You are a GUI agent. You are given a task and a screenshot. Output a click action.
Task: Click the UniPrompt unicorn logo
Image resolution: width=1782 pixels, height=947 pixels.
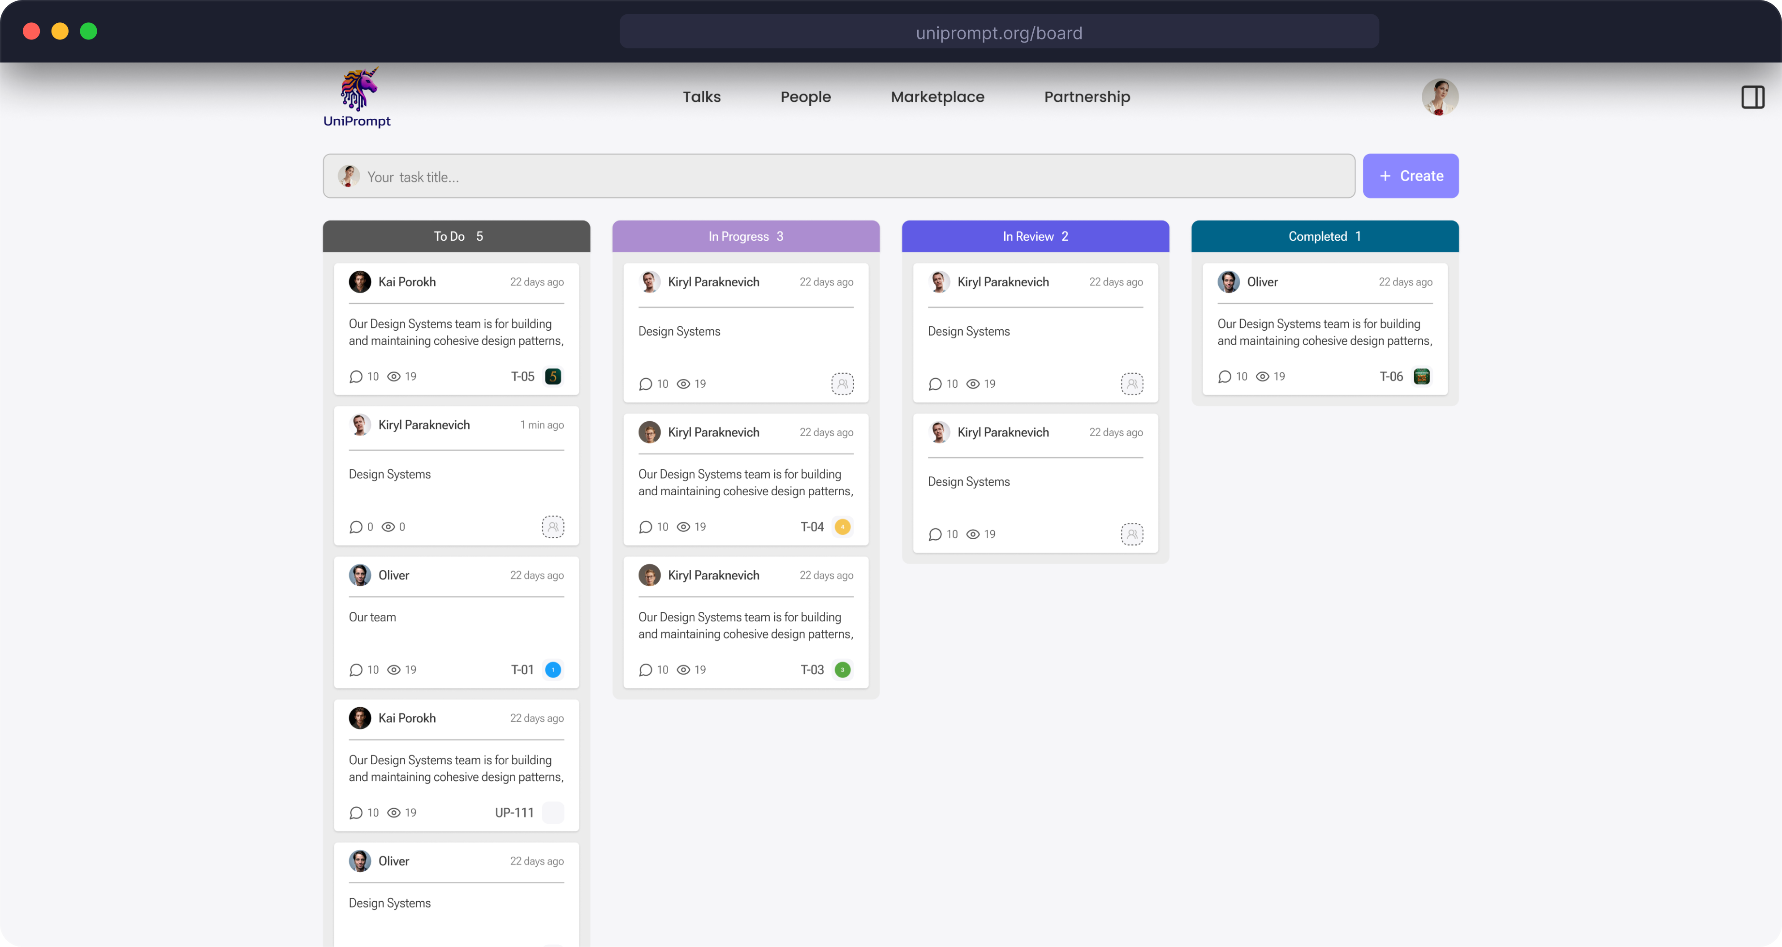coord(357,97)
